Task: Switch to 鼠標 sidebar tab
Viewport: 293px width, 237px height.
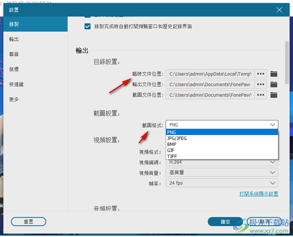Action: click(36, 69)
